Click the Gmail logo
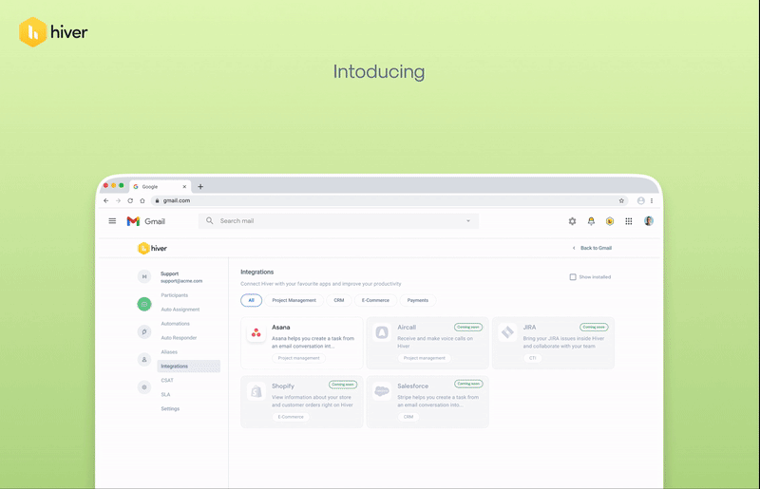760x489 pixels. pos(146,221)
